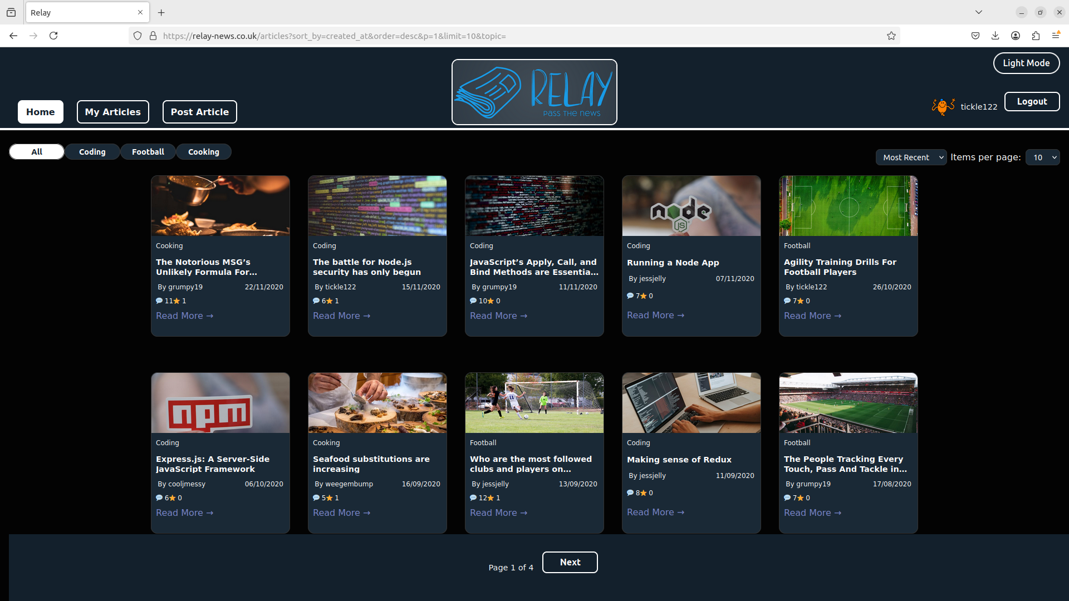The height and width of the screenshot is (601, 1069).
Task: Open the extensions puzzle icon
Action: 1036,36
